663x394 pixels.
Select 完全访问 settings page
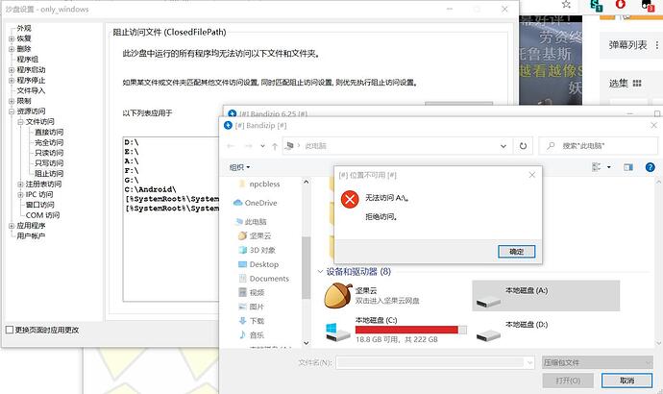pyautogui.click(x=49, y=142)
